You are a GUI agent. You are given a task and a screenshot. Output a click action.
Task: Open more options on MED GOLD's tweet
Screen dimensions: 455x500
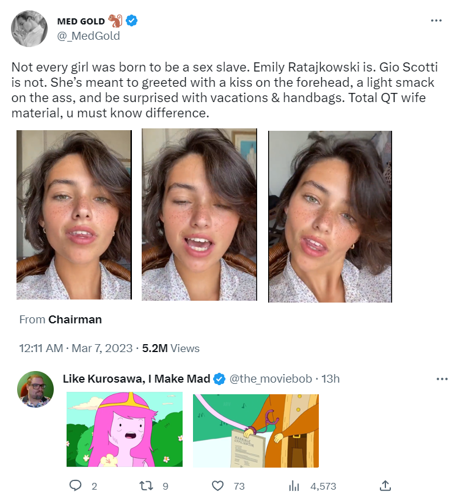[435, 20]
